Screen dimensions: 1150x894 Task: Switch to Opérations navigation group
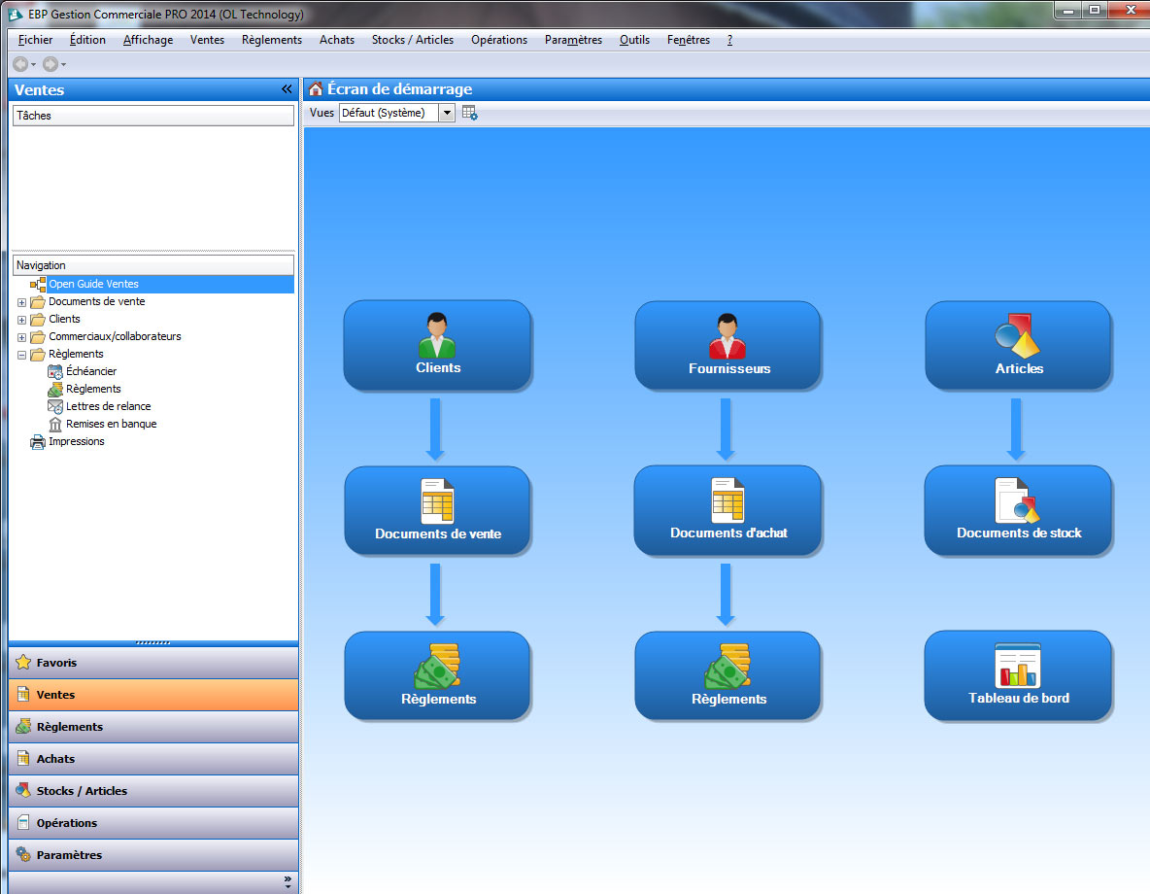coord(153,823)
